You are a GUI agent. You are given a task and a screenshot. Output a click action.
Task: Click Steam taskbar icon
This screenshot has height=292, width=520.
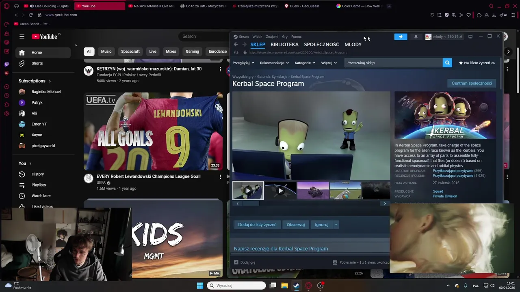pyautogui.click(x=296, y=286)
